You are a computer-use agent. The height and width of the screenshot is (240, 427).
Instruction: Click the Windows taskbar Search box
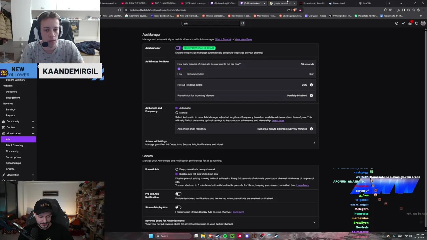tap(173, 236)
